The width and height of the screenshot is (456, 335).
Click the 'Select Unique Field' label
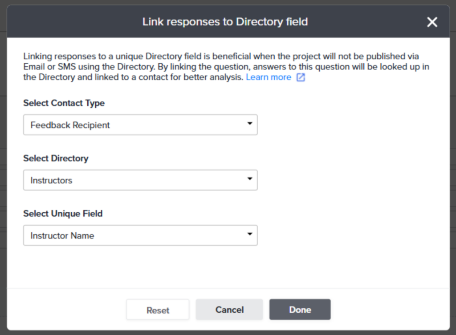coord(63,214)
